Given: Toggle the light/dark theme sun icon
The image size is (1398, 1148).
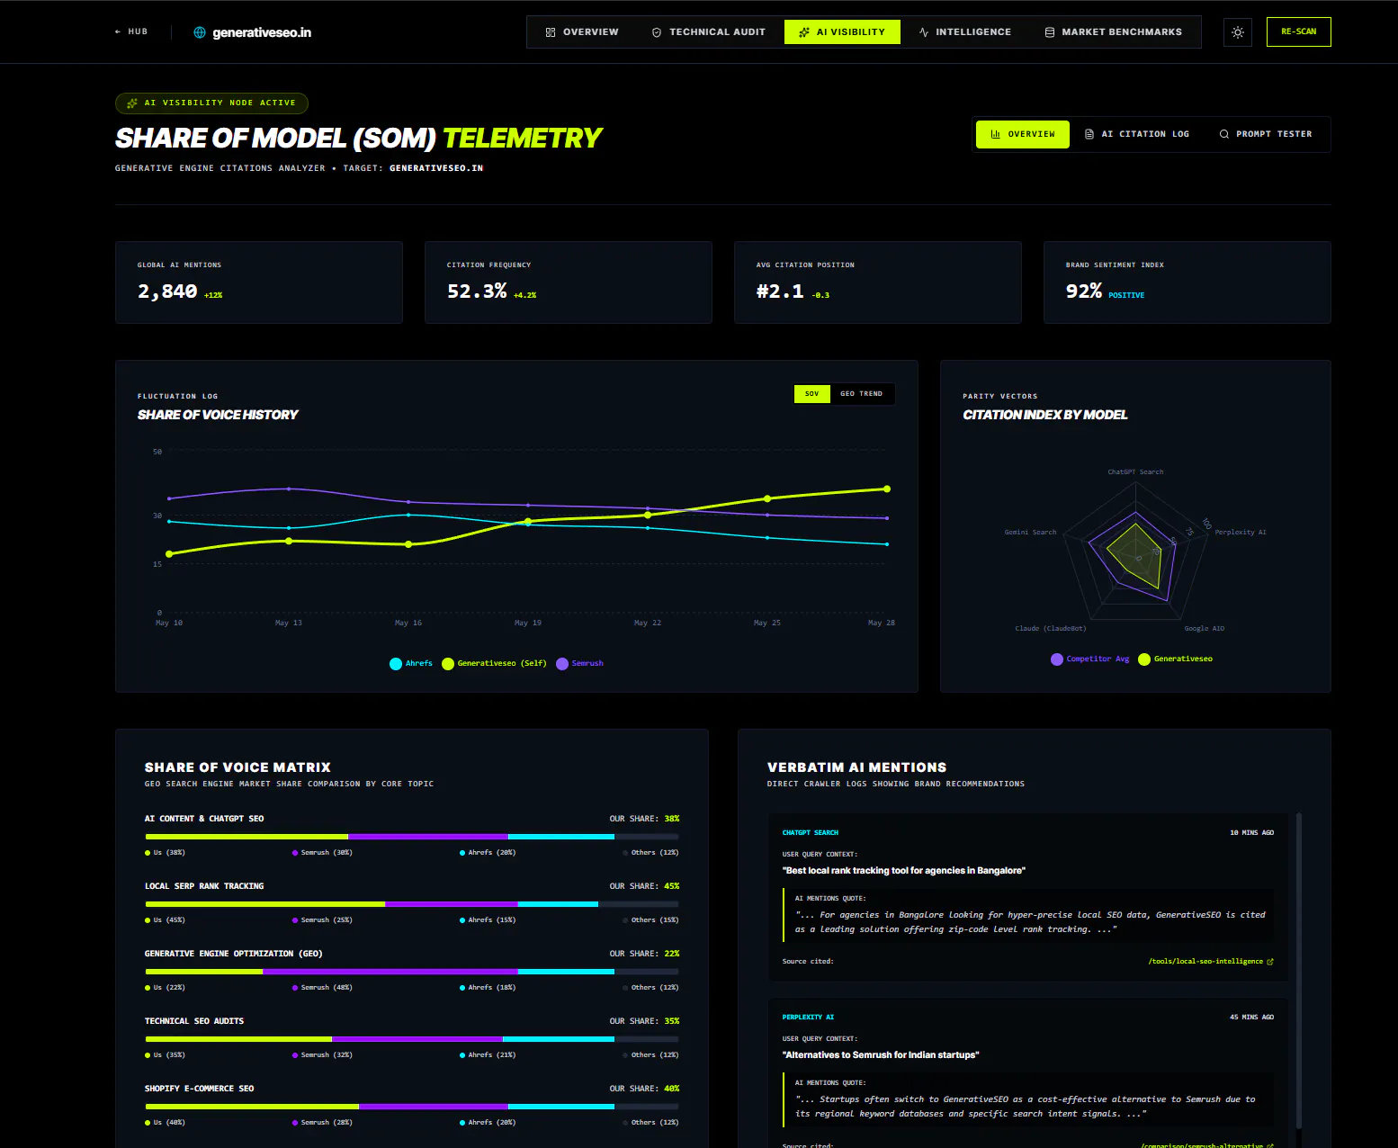Looking at the screenshot, I should coord(1238,32).
